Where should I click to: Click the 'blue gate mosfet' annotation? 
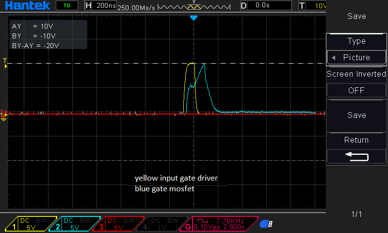[x=164, y=189]
